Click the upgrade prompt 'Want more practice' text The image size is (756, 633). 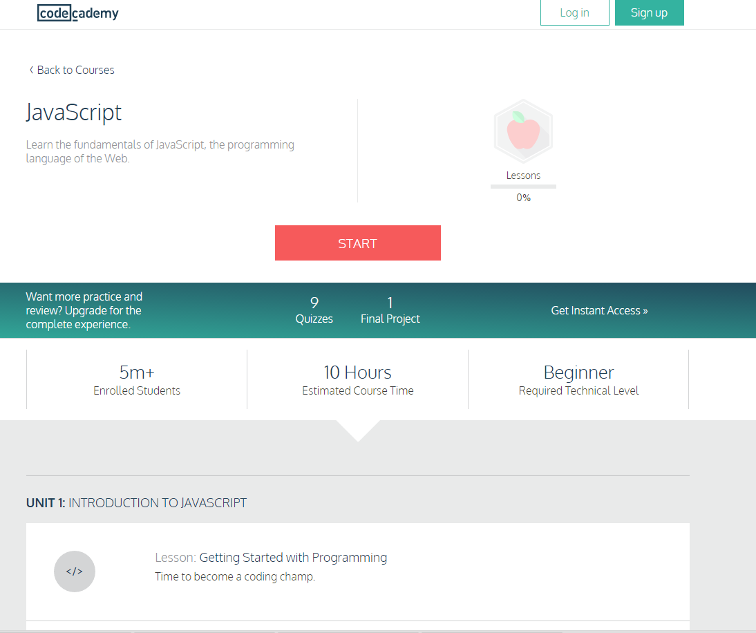tap(84, 310)
